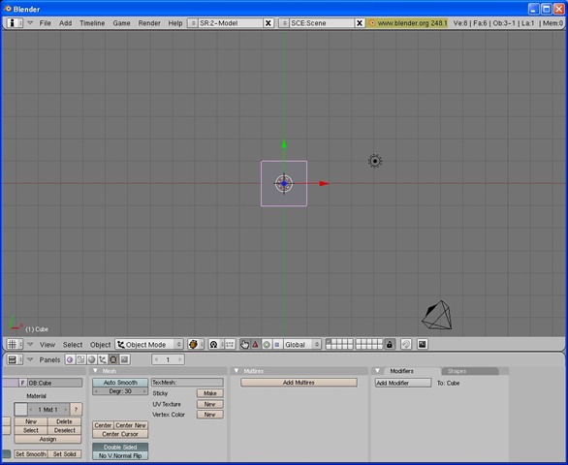The height and width of the screenshot is (465, 568).
Task: Click the 1 Mat 1 material index field
Action: [48, 410]
